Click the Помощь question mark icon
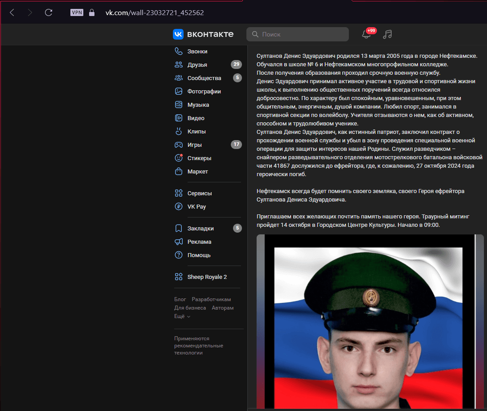Image resolution: width=487 pixels, height=411 pixels. pos(179,255)
